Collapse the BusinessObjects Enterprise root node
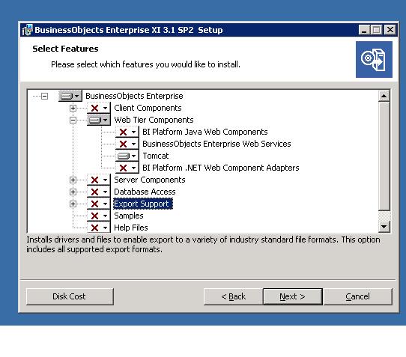Screen dimensions: 406x357 point(44,97)
